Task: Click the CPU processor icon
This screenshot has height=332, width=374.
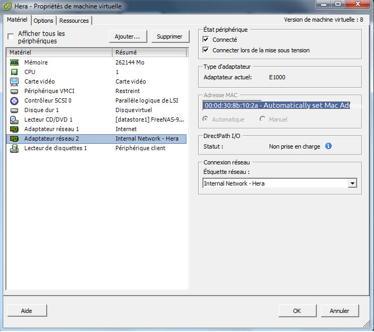Action: 14,72
